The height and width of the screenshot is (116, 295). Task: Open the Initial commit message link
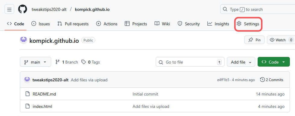(x=145, y=94)
